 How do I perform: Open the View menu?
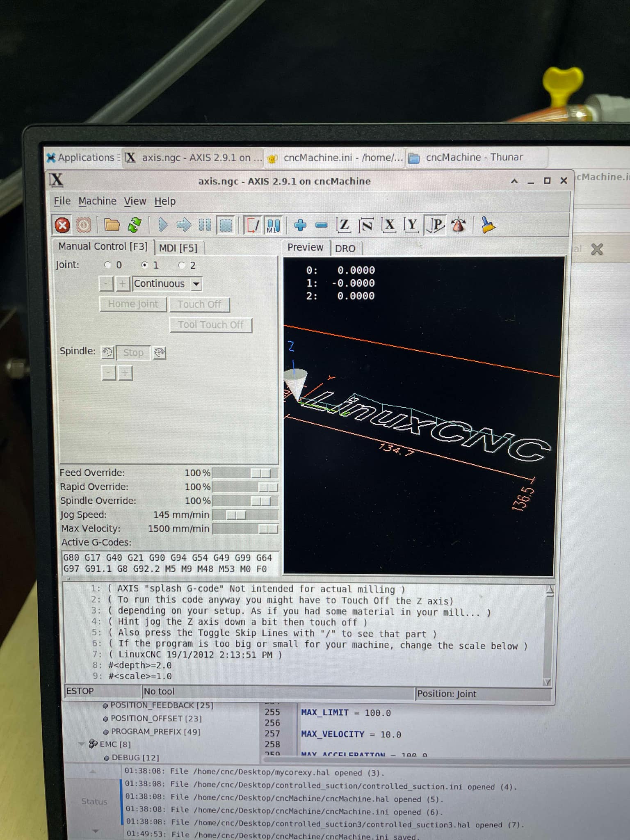[135, 201]
